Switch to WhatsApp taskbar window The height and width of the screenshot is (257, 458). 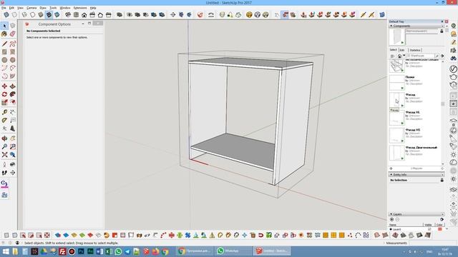pos(234,251)
